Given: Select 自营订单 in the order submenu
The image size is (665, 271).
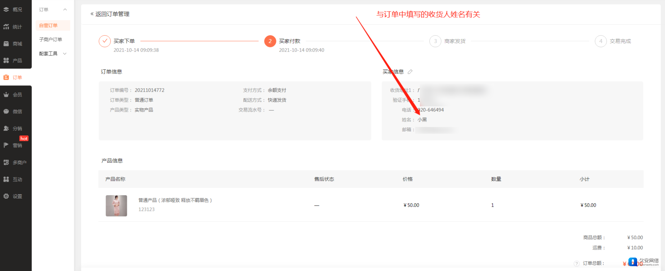Looking at the screenshot, I should pyautogui.click(x=48, y=26).
